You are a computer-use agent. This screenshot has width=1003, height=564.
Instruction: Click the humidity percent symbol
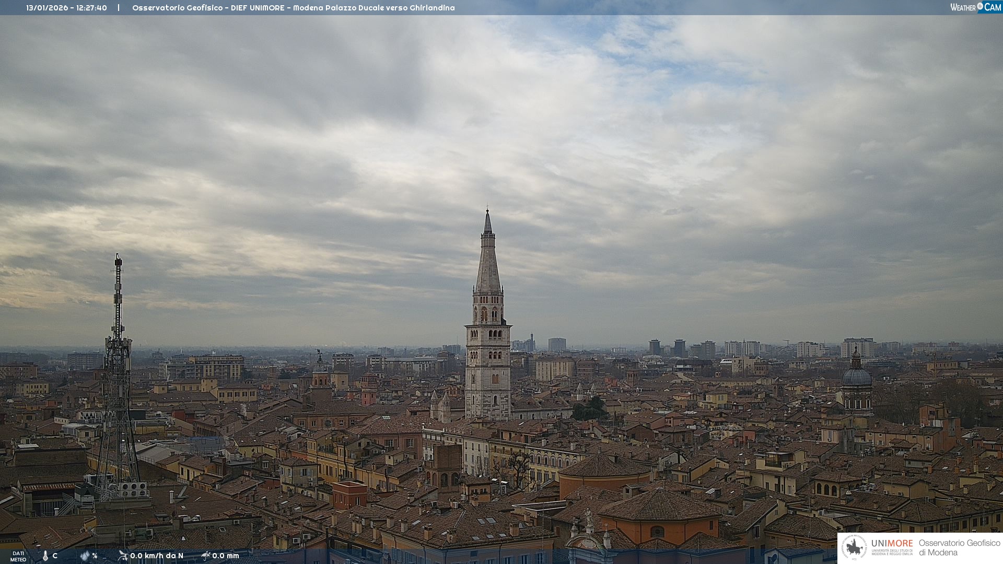(x=95, y=556)
